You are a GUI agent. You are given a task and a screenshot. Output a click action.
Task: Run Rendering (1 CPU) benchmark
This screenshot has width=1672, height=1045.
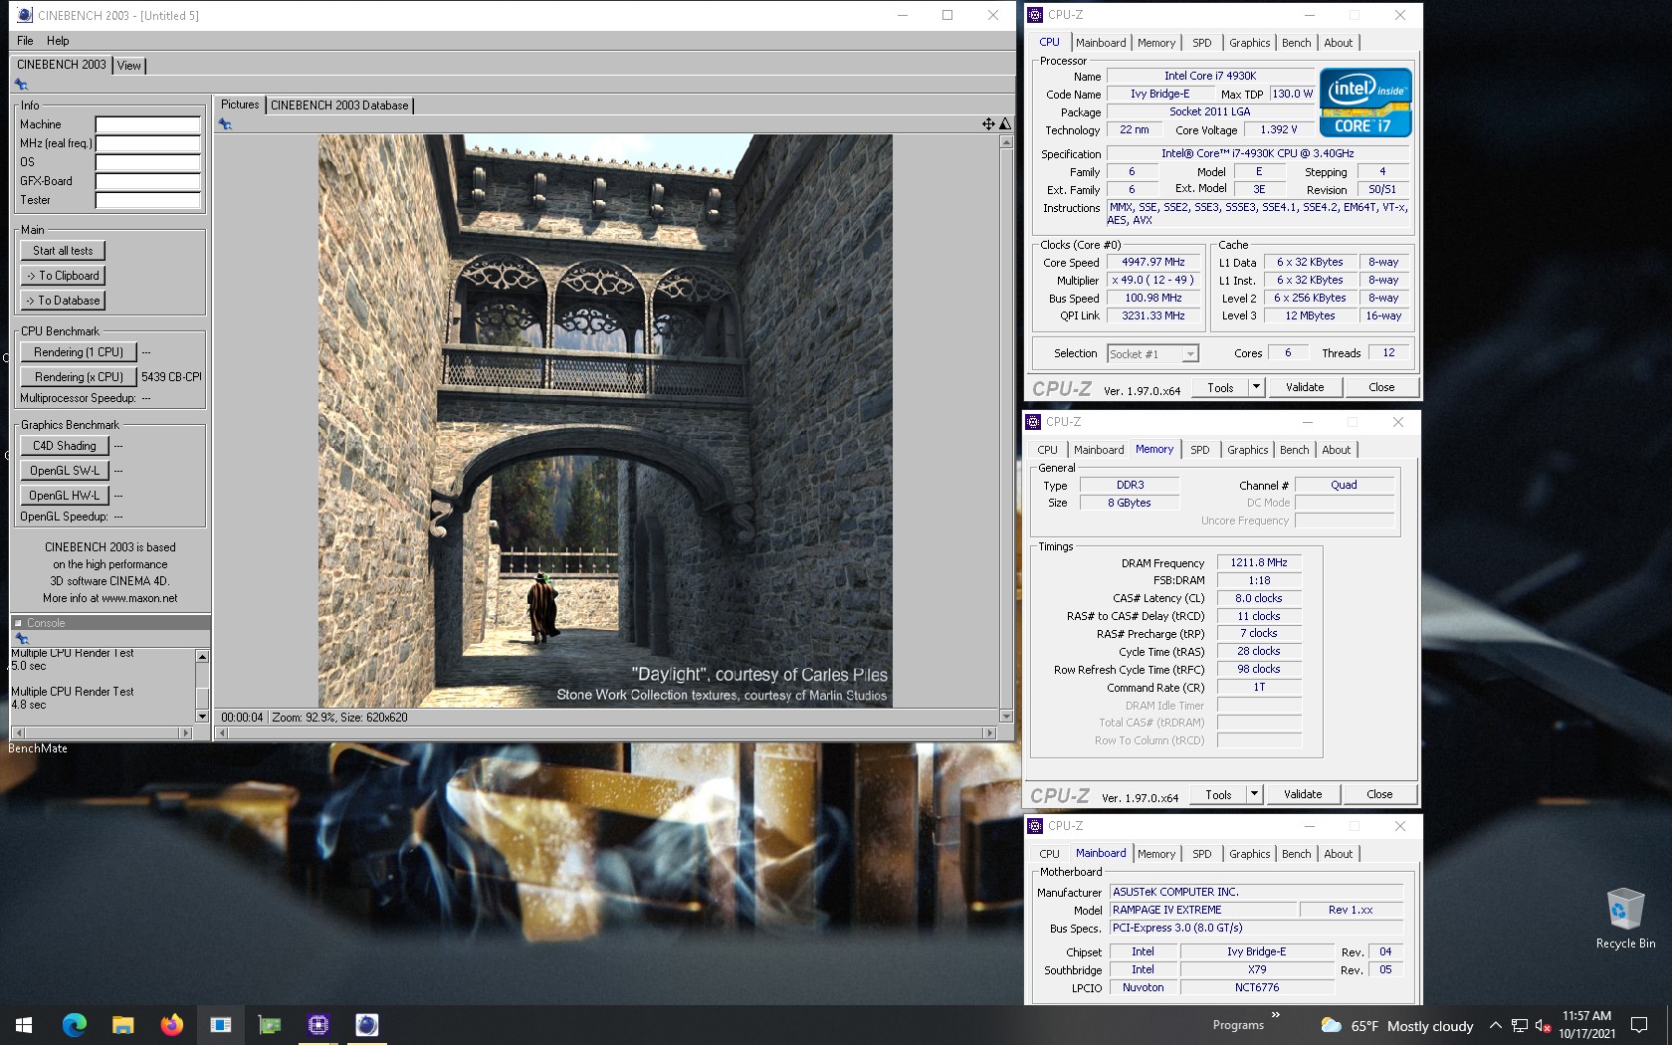click(x=78, y=352)
